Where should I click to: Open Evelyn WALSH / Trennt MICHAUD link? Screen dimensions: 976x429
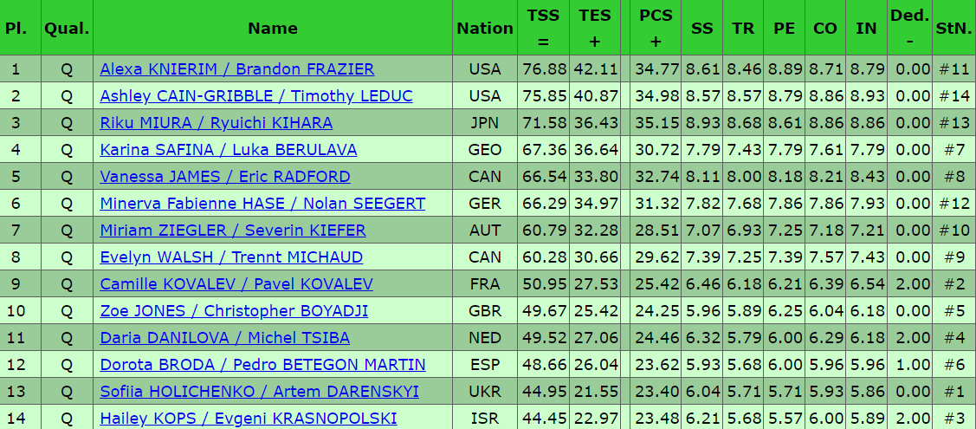coord(231,257)
